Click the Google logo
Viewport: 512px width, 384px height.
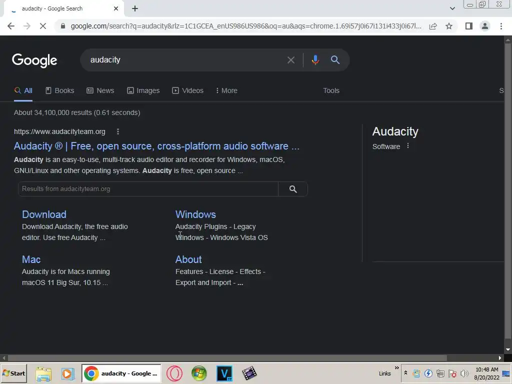coord(34,60)
